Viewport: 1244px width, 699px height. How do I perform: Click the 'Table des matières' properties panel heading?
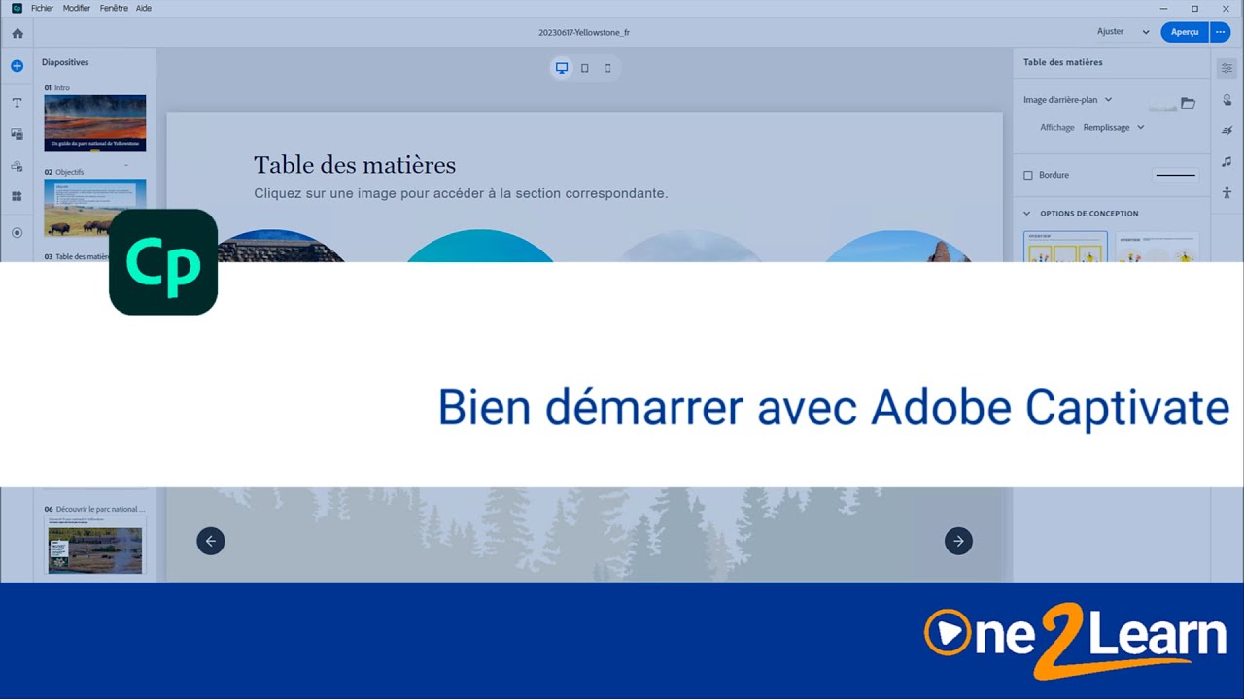pyautogui.click(x=1063, y=62)
